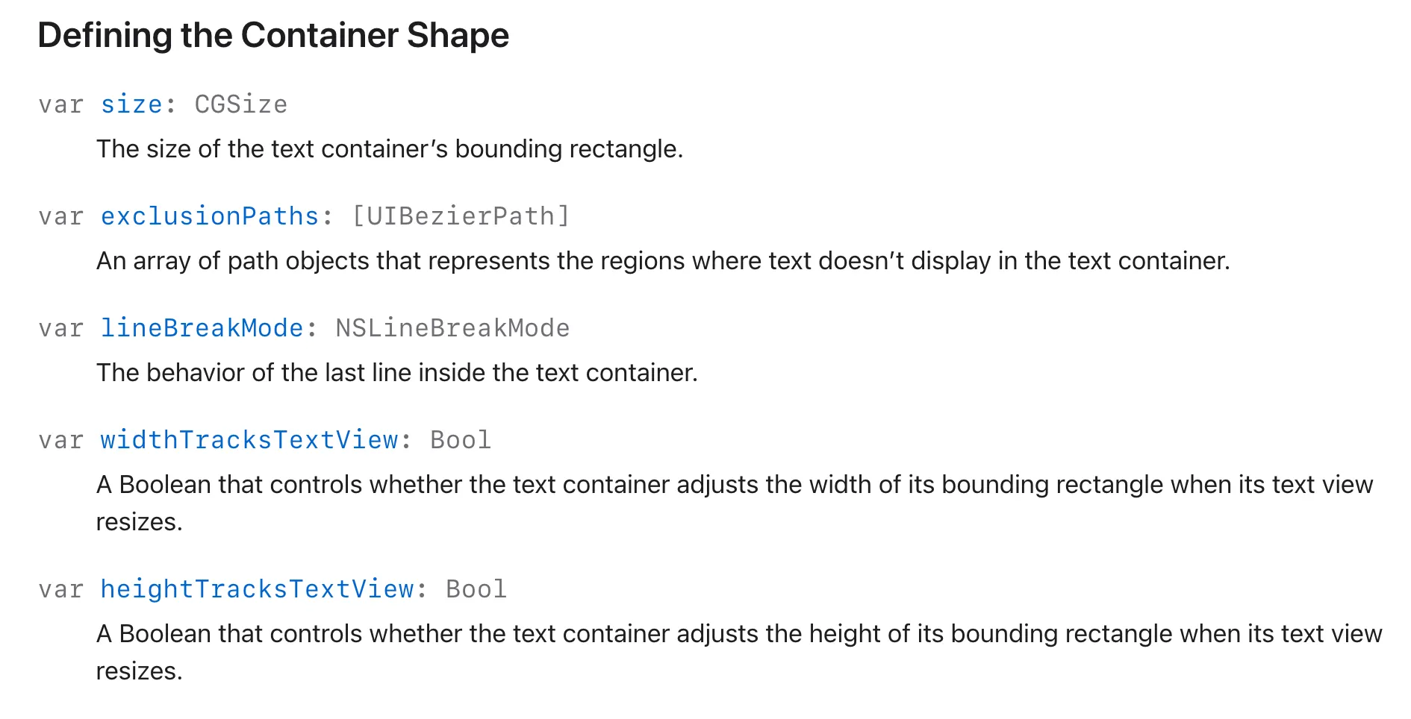The height and width of the screenshot is (719, 1411).
Task: Click the var keyword before size
Action: (60, 104)
